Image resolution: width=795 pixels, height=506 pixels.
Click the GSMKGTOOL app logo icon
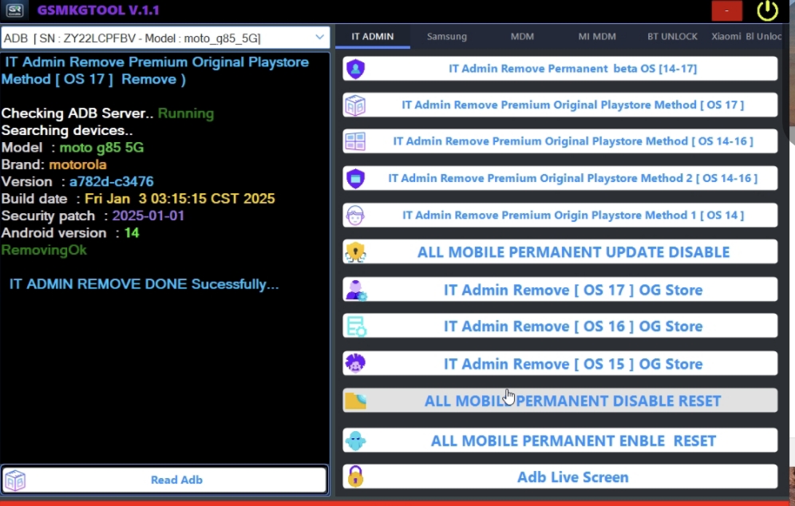click(x=14, y=10)
